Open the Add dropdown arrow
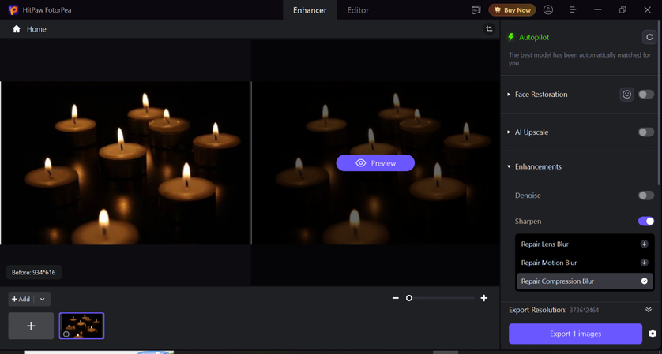662x354 pixels. point(42,300)
